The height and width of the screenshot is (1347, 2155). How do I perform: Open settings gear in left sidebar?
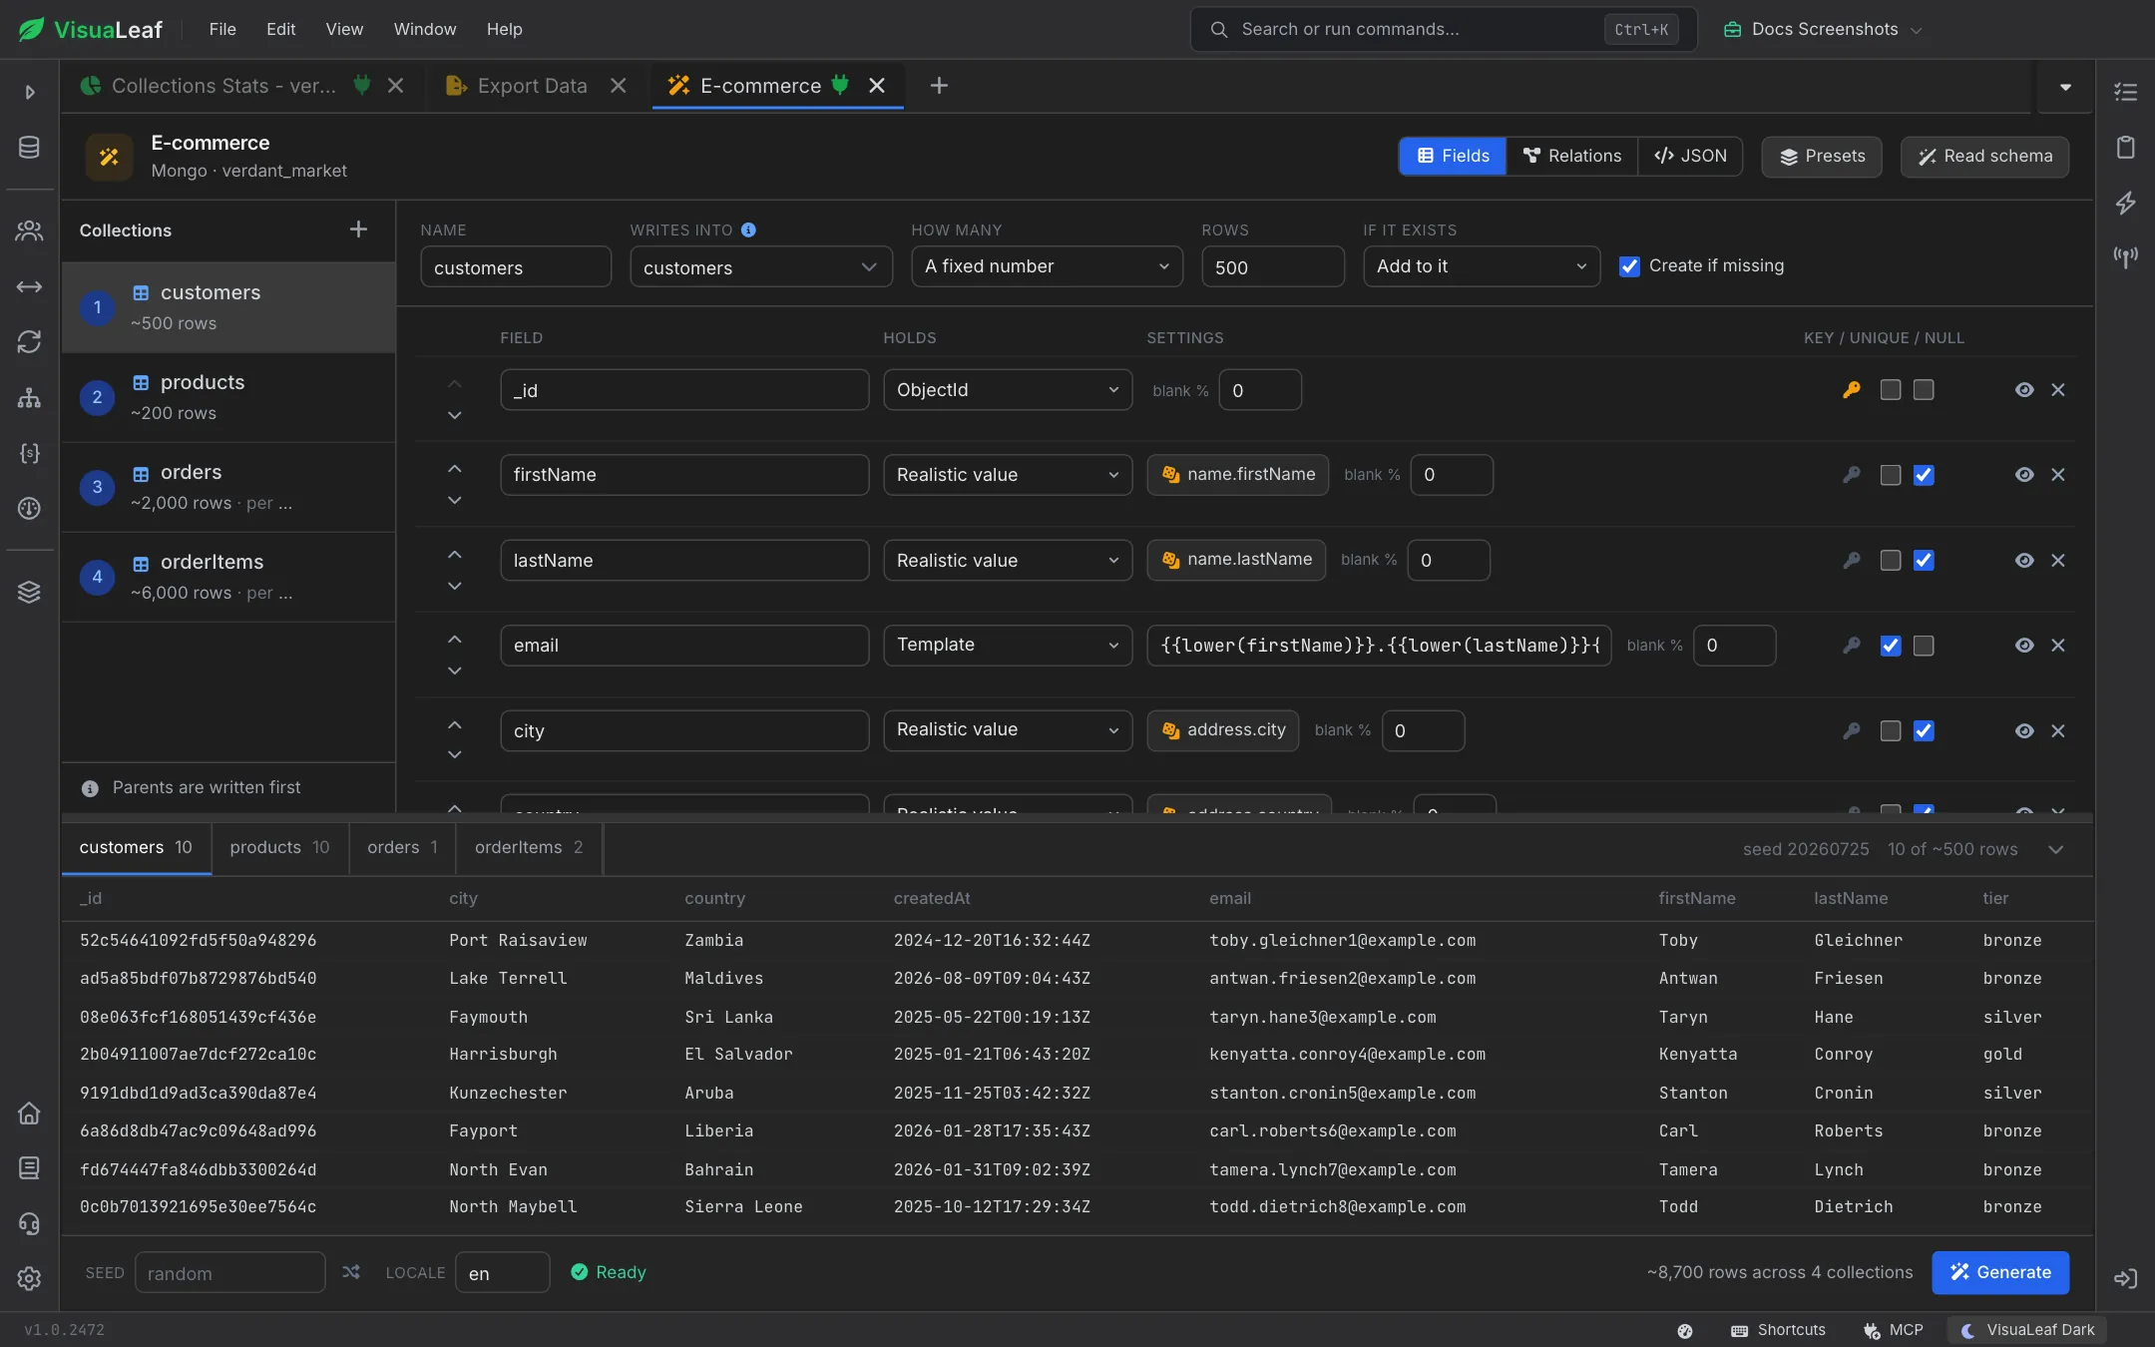tap(29, 1278)
